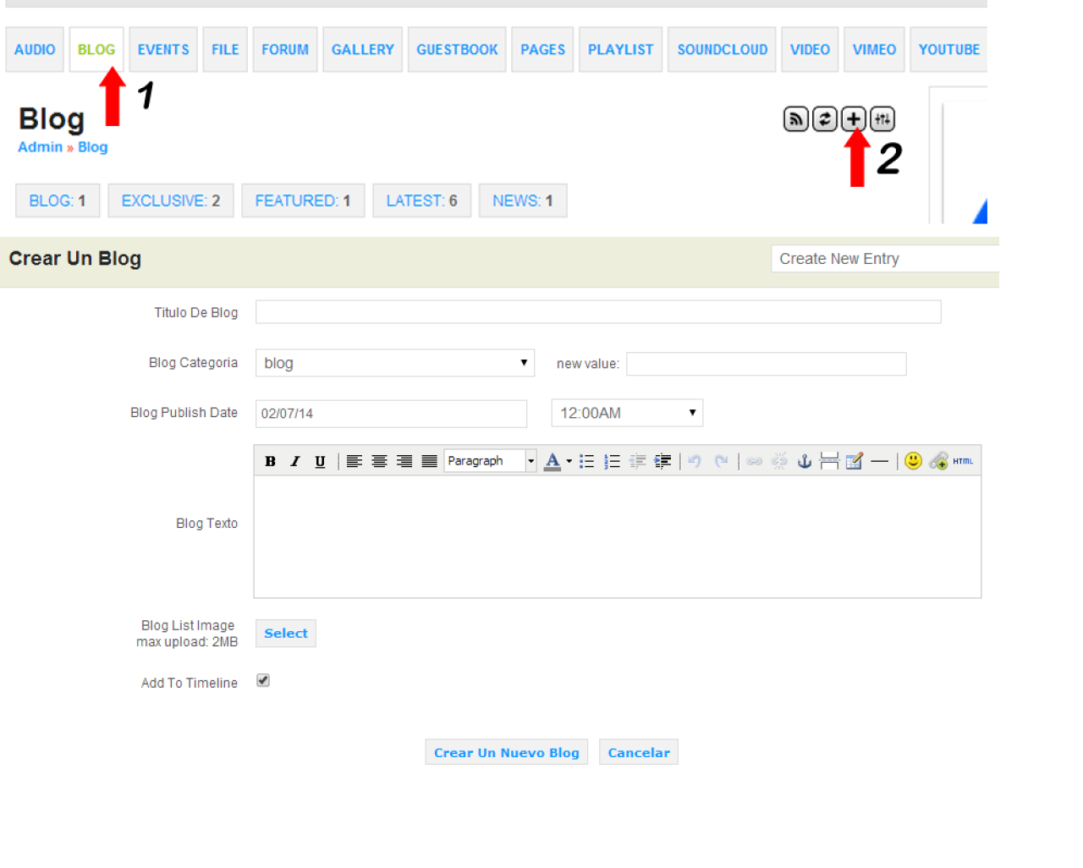1083x868 pixels.
Task: Open the 12:00AM publish time dropdown
Action: coord(626,413)
